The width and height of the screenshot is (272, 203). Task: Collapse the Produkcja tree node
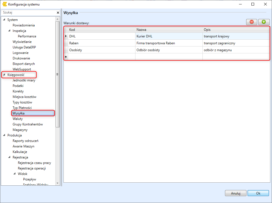(4, 135)
